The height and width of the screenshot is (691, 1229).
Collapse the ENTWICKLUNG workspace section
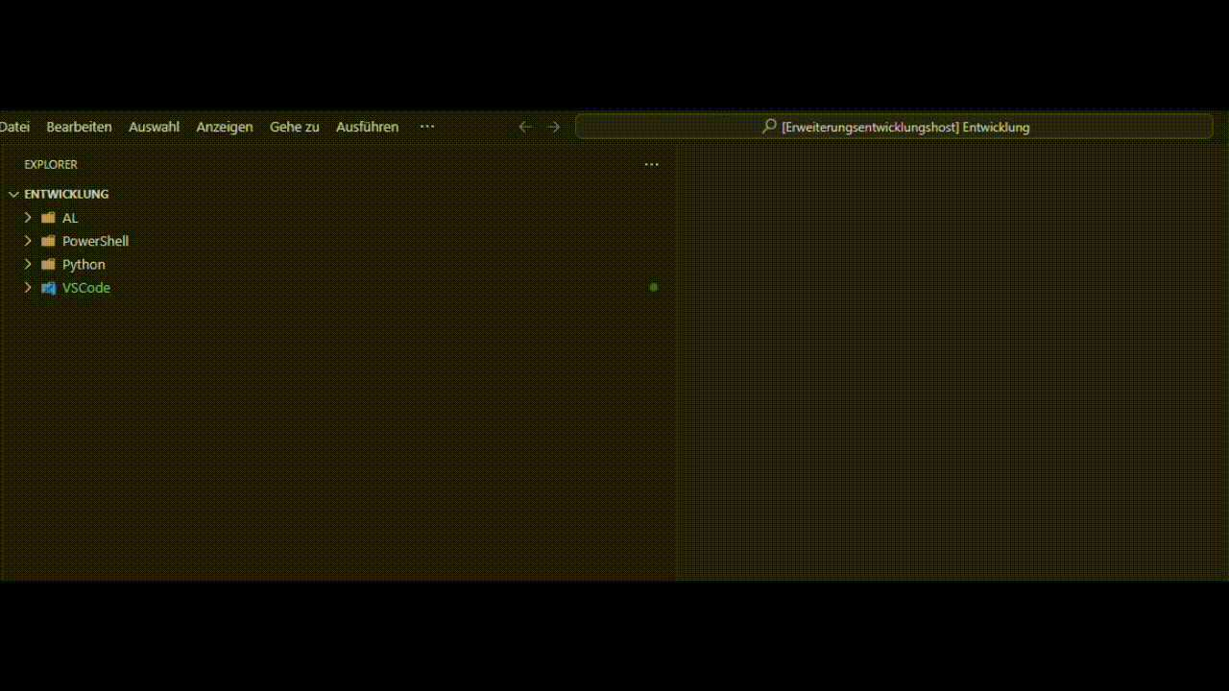[13, 194]
